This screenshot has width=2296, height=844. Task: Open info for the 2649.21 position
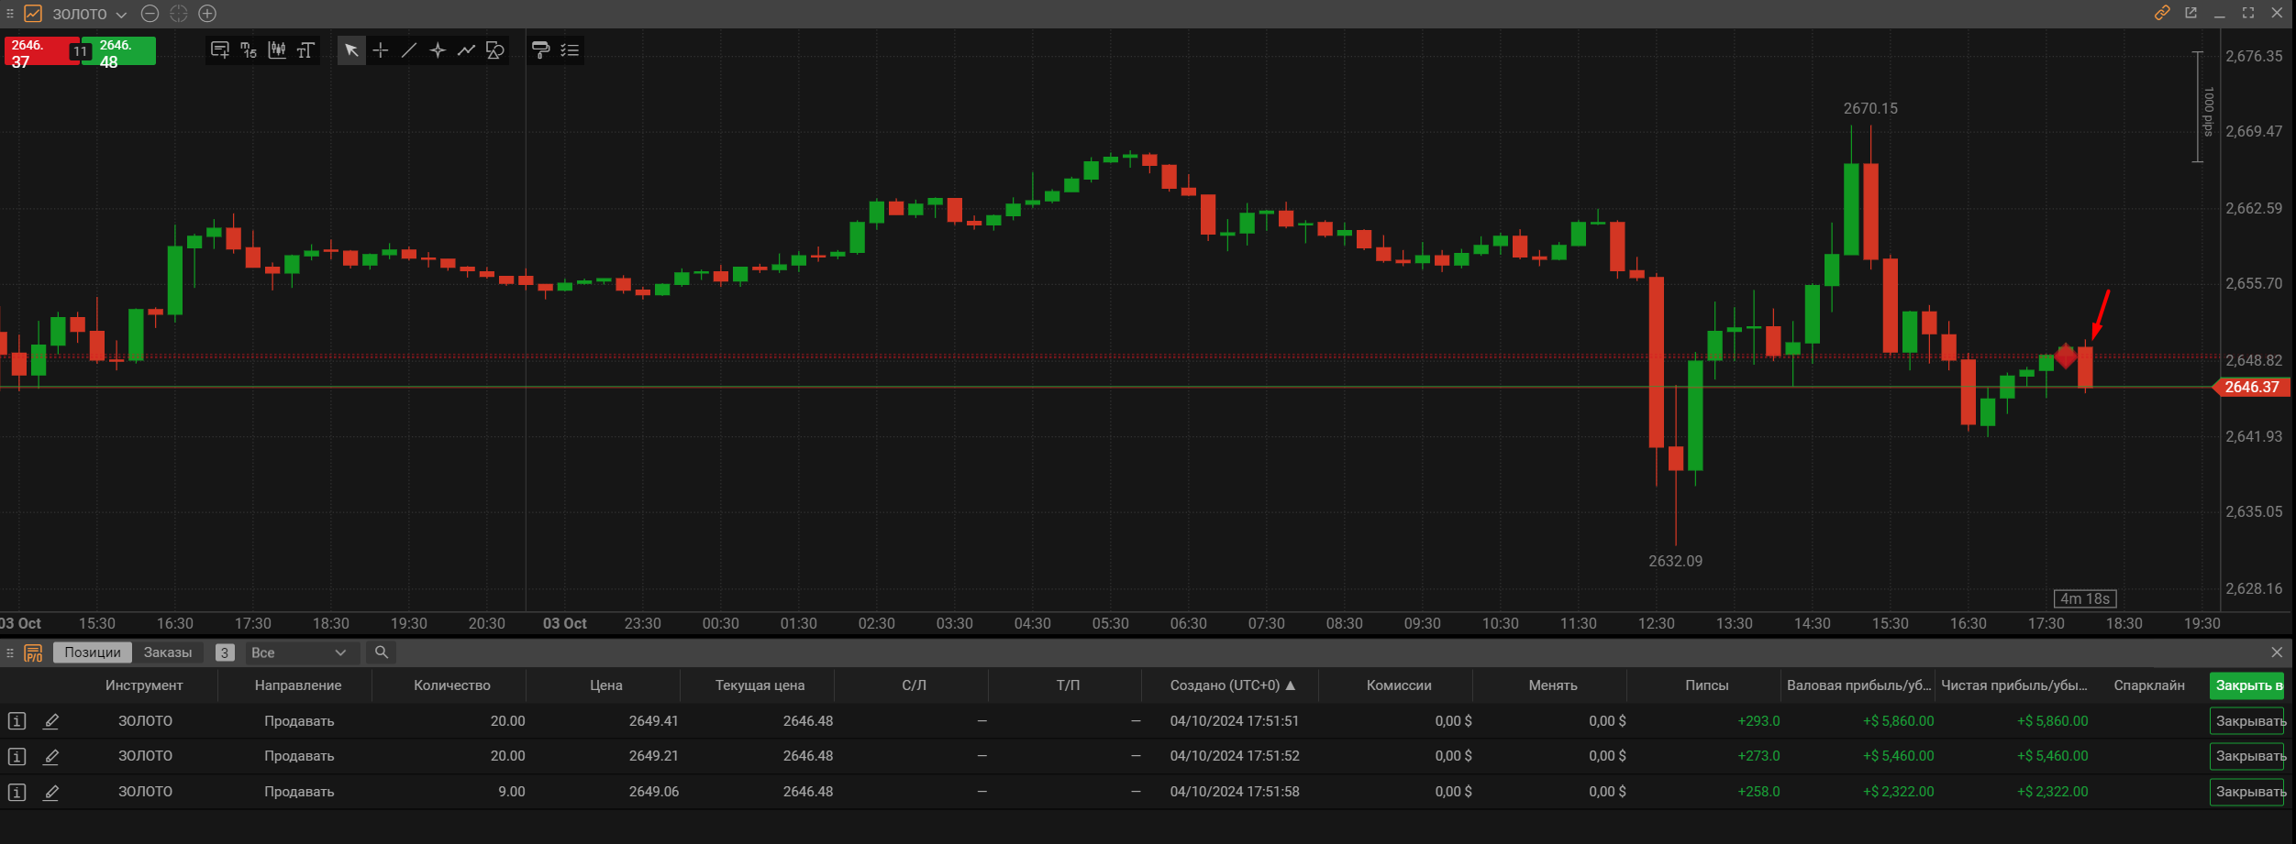pos(17,756)
